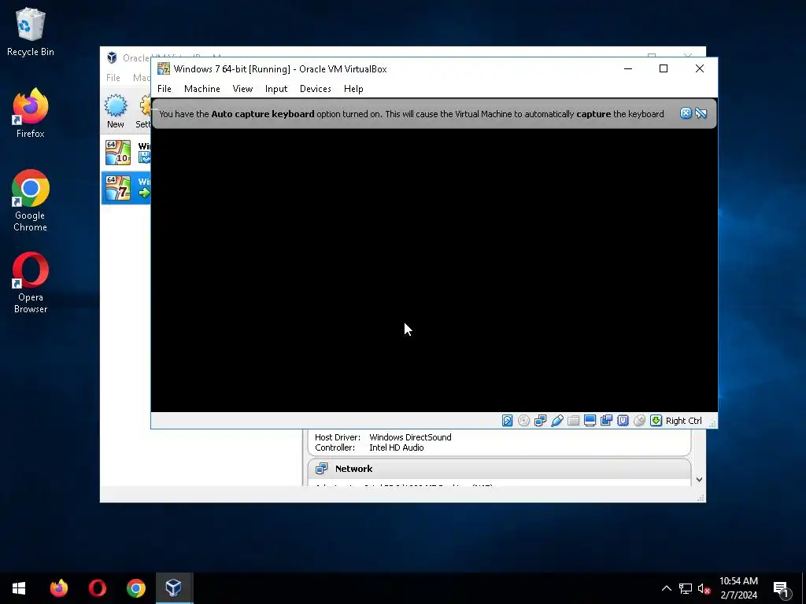This screenshot has height=604, width=806.
Task: Click the green-arrow keyboard capture indicator
Action: tap(656, 421)
